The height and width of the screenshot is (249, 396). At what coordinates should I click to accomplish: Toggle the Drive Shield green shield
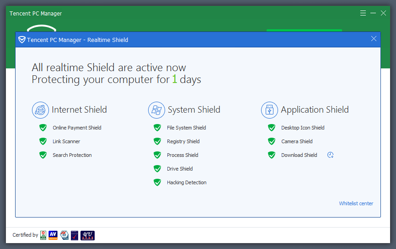pos(157,168)
